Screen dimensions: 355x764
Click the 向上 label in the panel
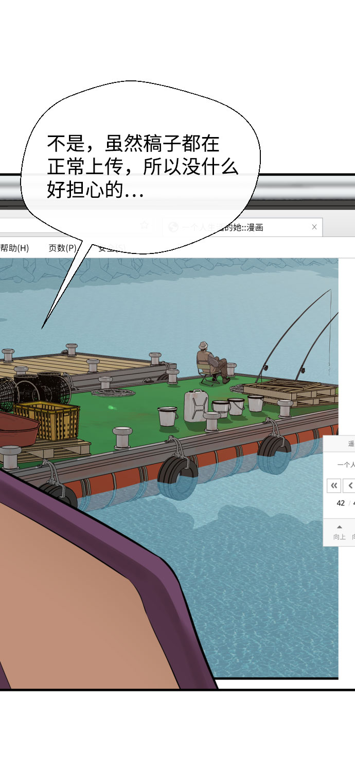click(339, 537)
